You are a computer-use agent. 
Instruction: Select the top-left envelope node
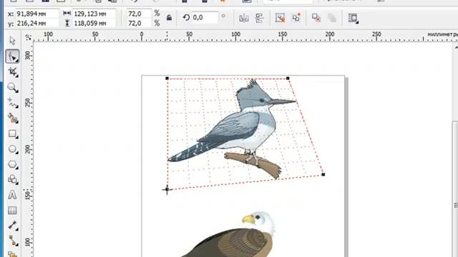[167, 78]
